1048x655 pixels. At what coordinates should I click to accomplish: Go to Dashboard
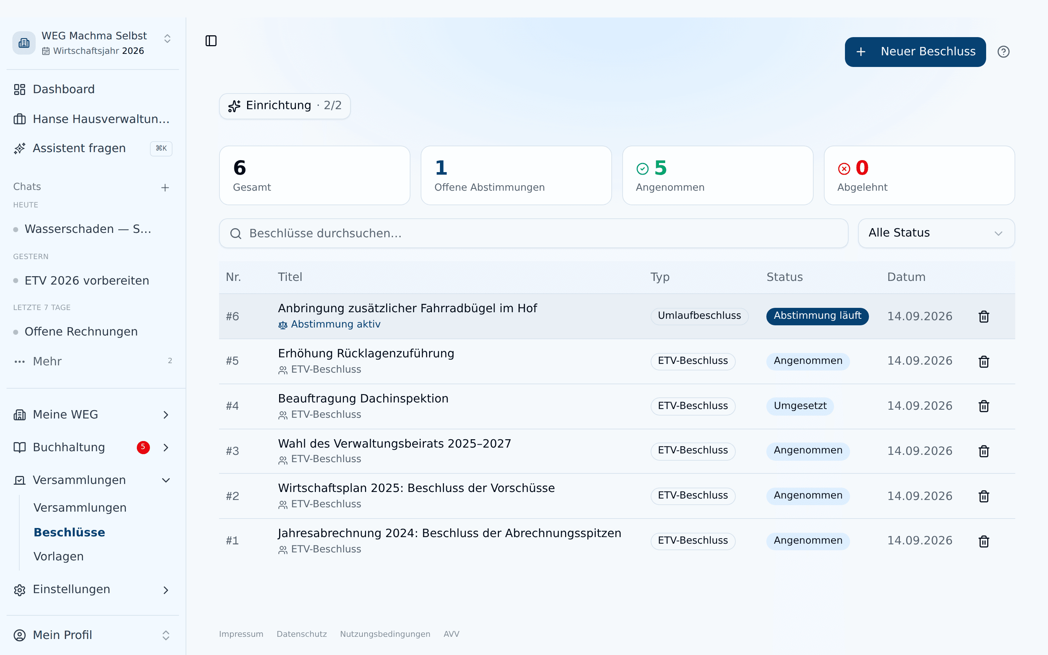(x=93, y=89)
